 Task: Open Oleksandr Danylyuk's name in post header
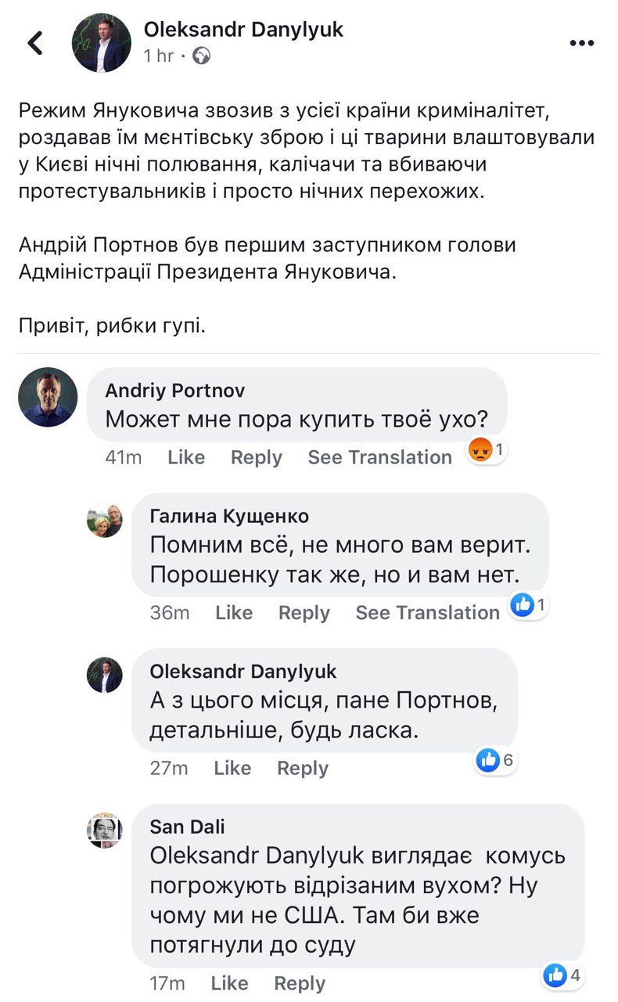(x=243, y=30)
